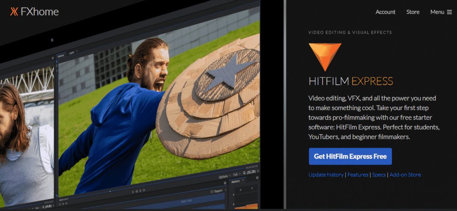457x211 pixels.
Task: Open the Menu hamburger
Action: (x=441, y=12)
